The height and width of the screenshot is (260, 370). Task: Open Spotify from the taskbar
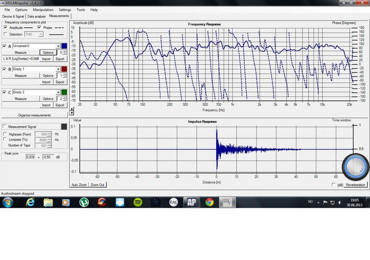pyautogui.click(x=138, y=202)
